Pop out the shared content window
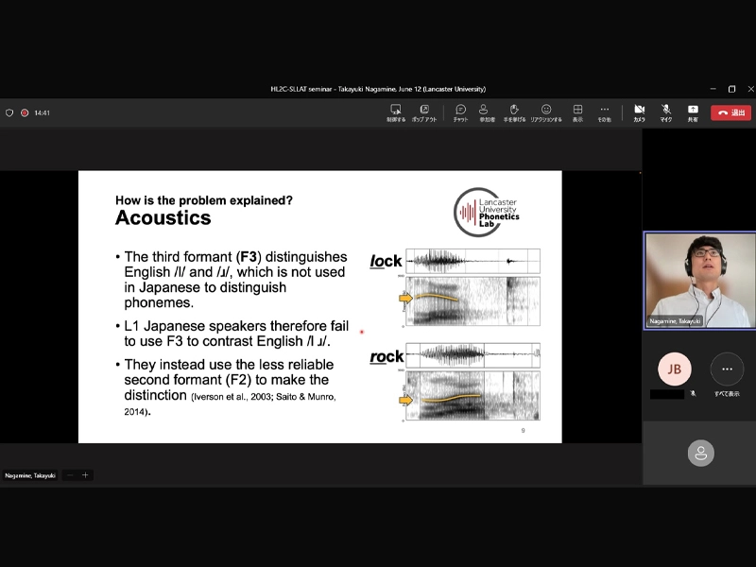This screenshot has width=756, height=567. coord(424,112)
